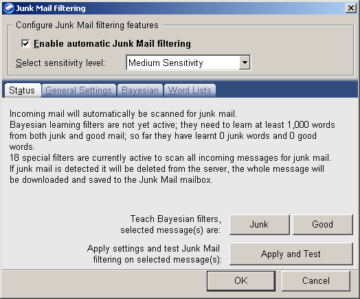Viewport: 360px width, 299px height.
Task: Switch to the Bayesian tab
Action: click(x=140, y=91)
